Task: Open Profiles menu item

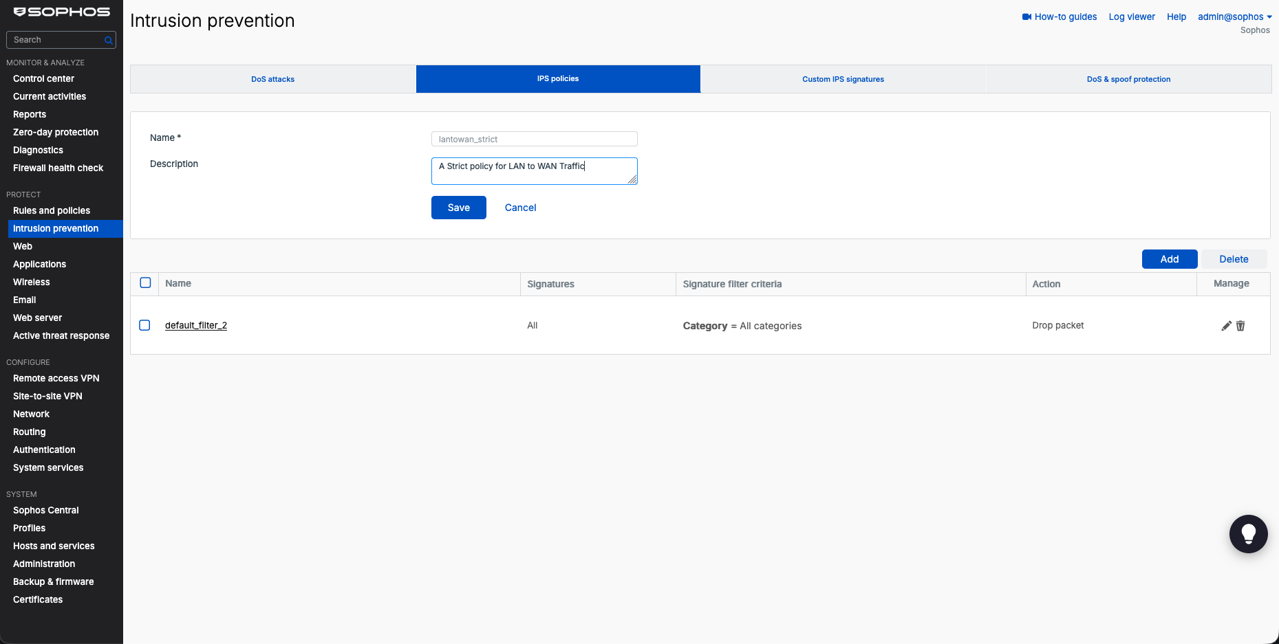Action: [29, 528]
